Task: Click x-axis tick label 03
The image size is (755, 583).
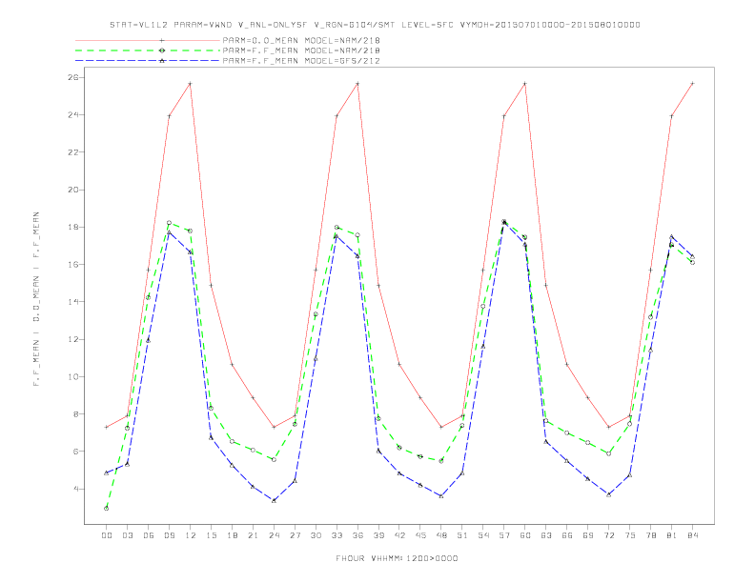Action: pos(127,535)
